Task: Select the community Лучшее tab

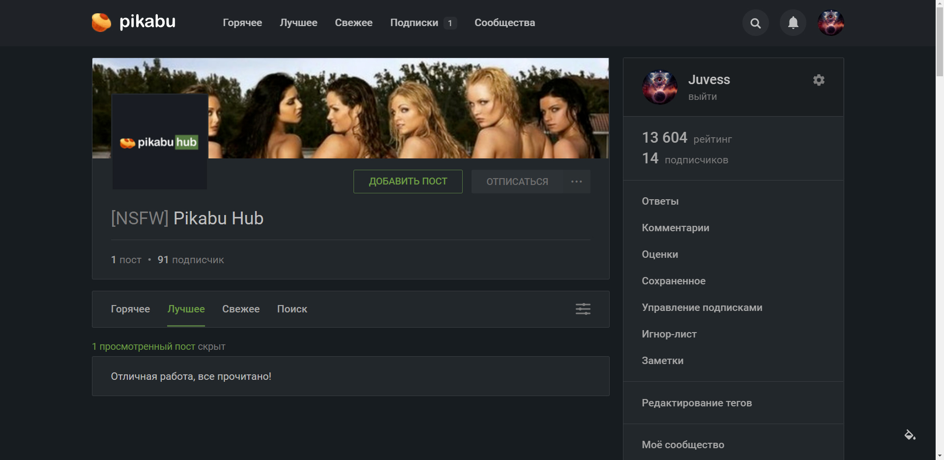Action: pyautogui.click(x=186, y=309)
